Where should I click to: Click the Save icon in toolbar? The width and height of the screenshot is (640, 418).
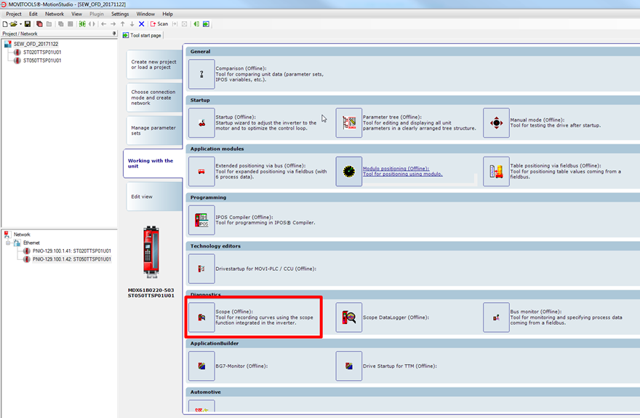tap(28, 24)
